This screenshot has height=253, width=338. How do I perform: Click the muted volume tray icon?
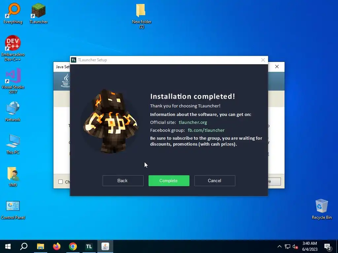pyautogui.click(x=295, y=246)
